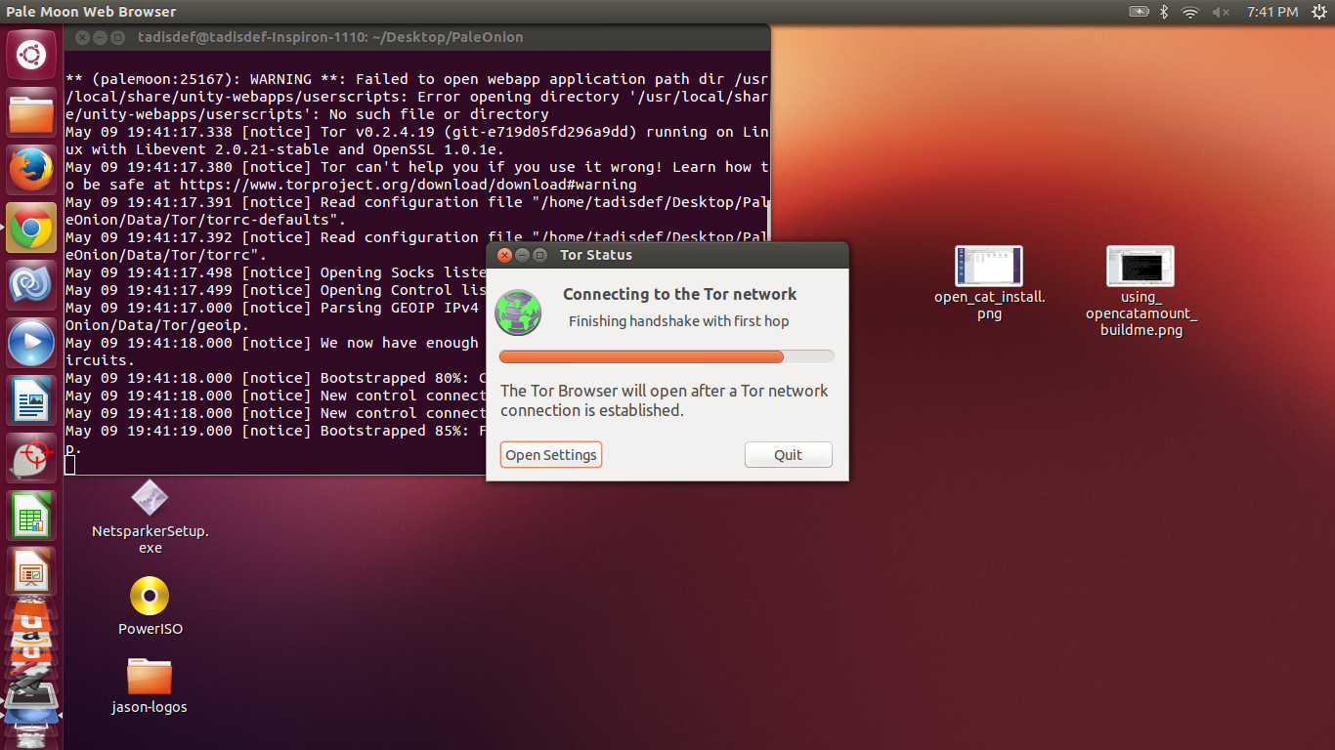
Task: Launch Firefox from the launcher
Action: pyautogui.click(x=31, y=171)
